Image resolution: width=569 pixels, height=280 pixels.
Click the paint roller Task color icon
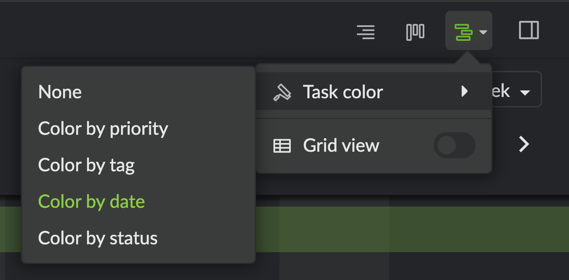tap(282, 92)
